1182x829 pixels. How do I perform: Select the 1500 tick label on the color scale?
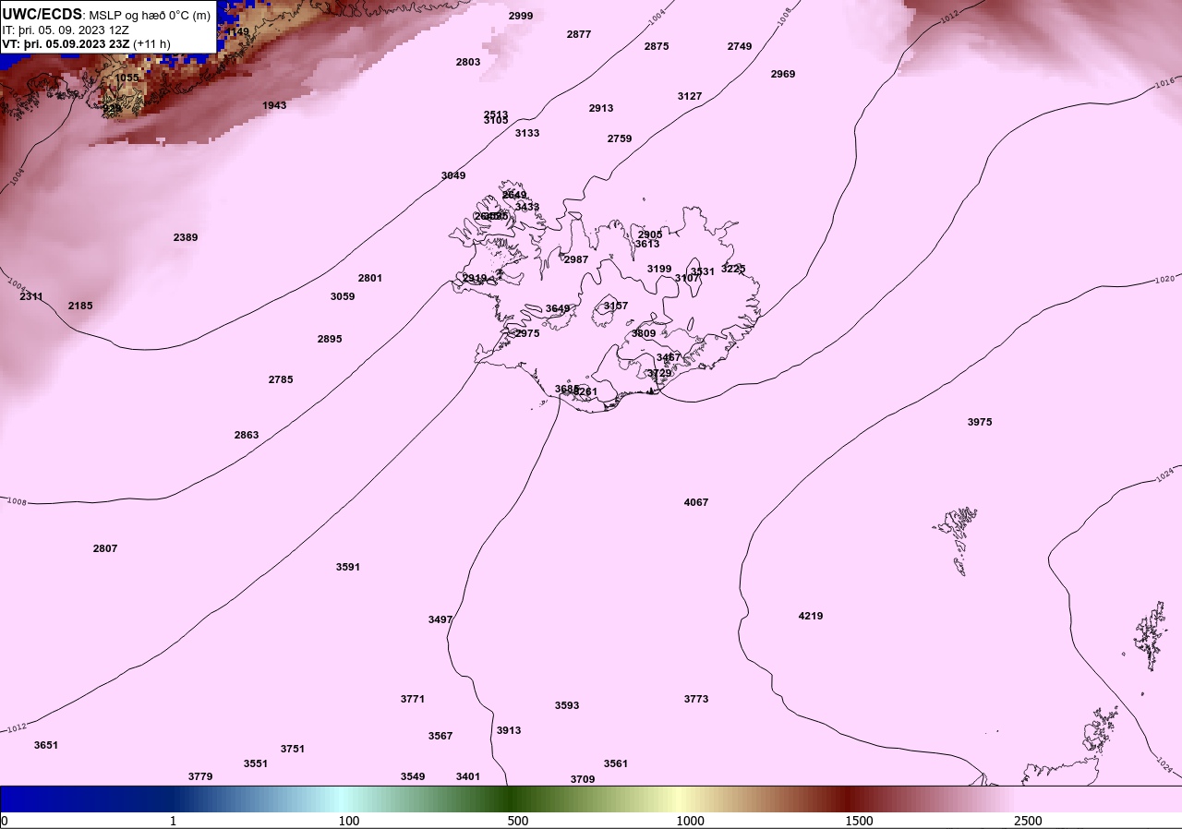[x=859, y=821]
